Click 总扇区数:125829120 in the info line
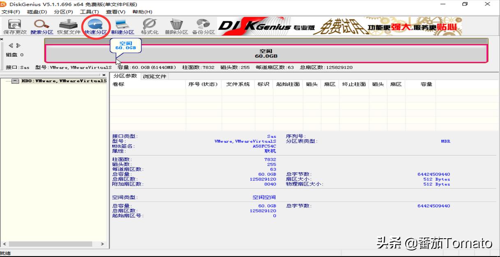 point(326,67)
